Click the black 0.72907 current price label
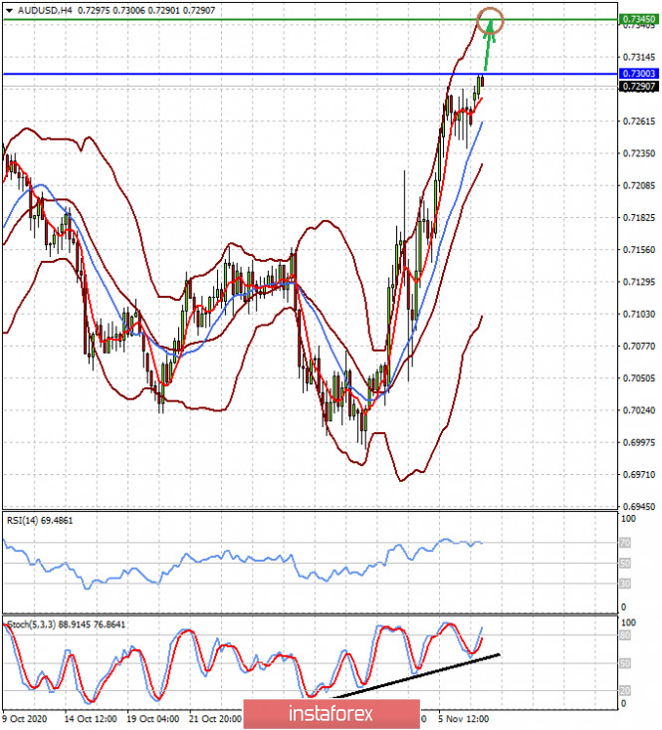 [639, 86]
